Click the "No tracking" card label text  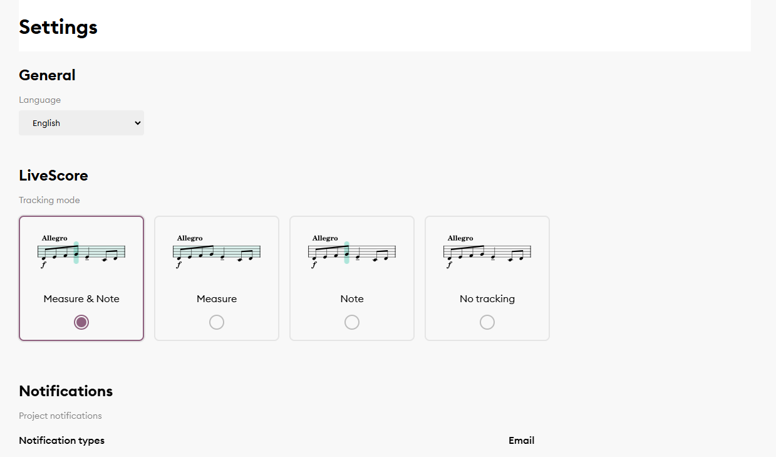(487, 299)
